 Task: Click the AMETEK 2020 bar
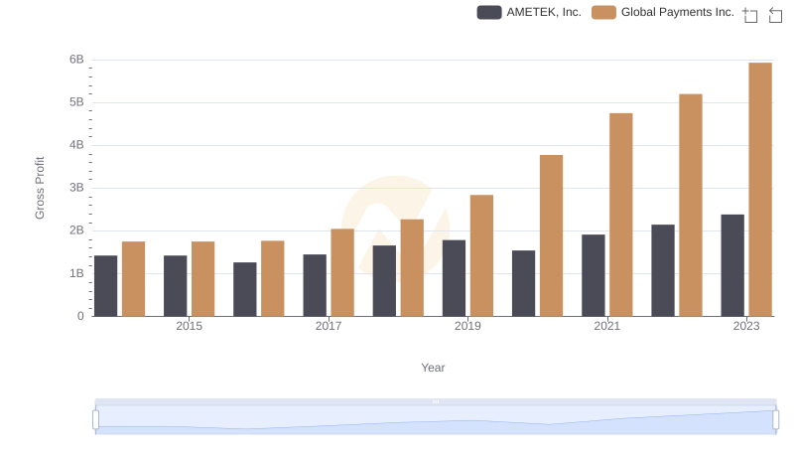[x=524, y=283]
